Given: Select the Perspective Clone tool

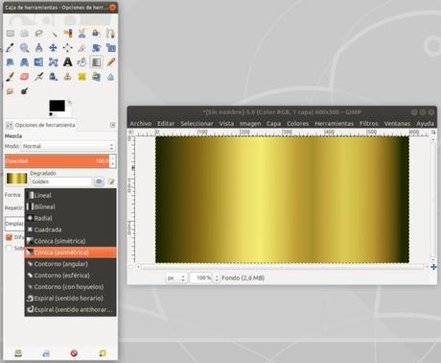Looking at the screenshot, I should (96, 77).
